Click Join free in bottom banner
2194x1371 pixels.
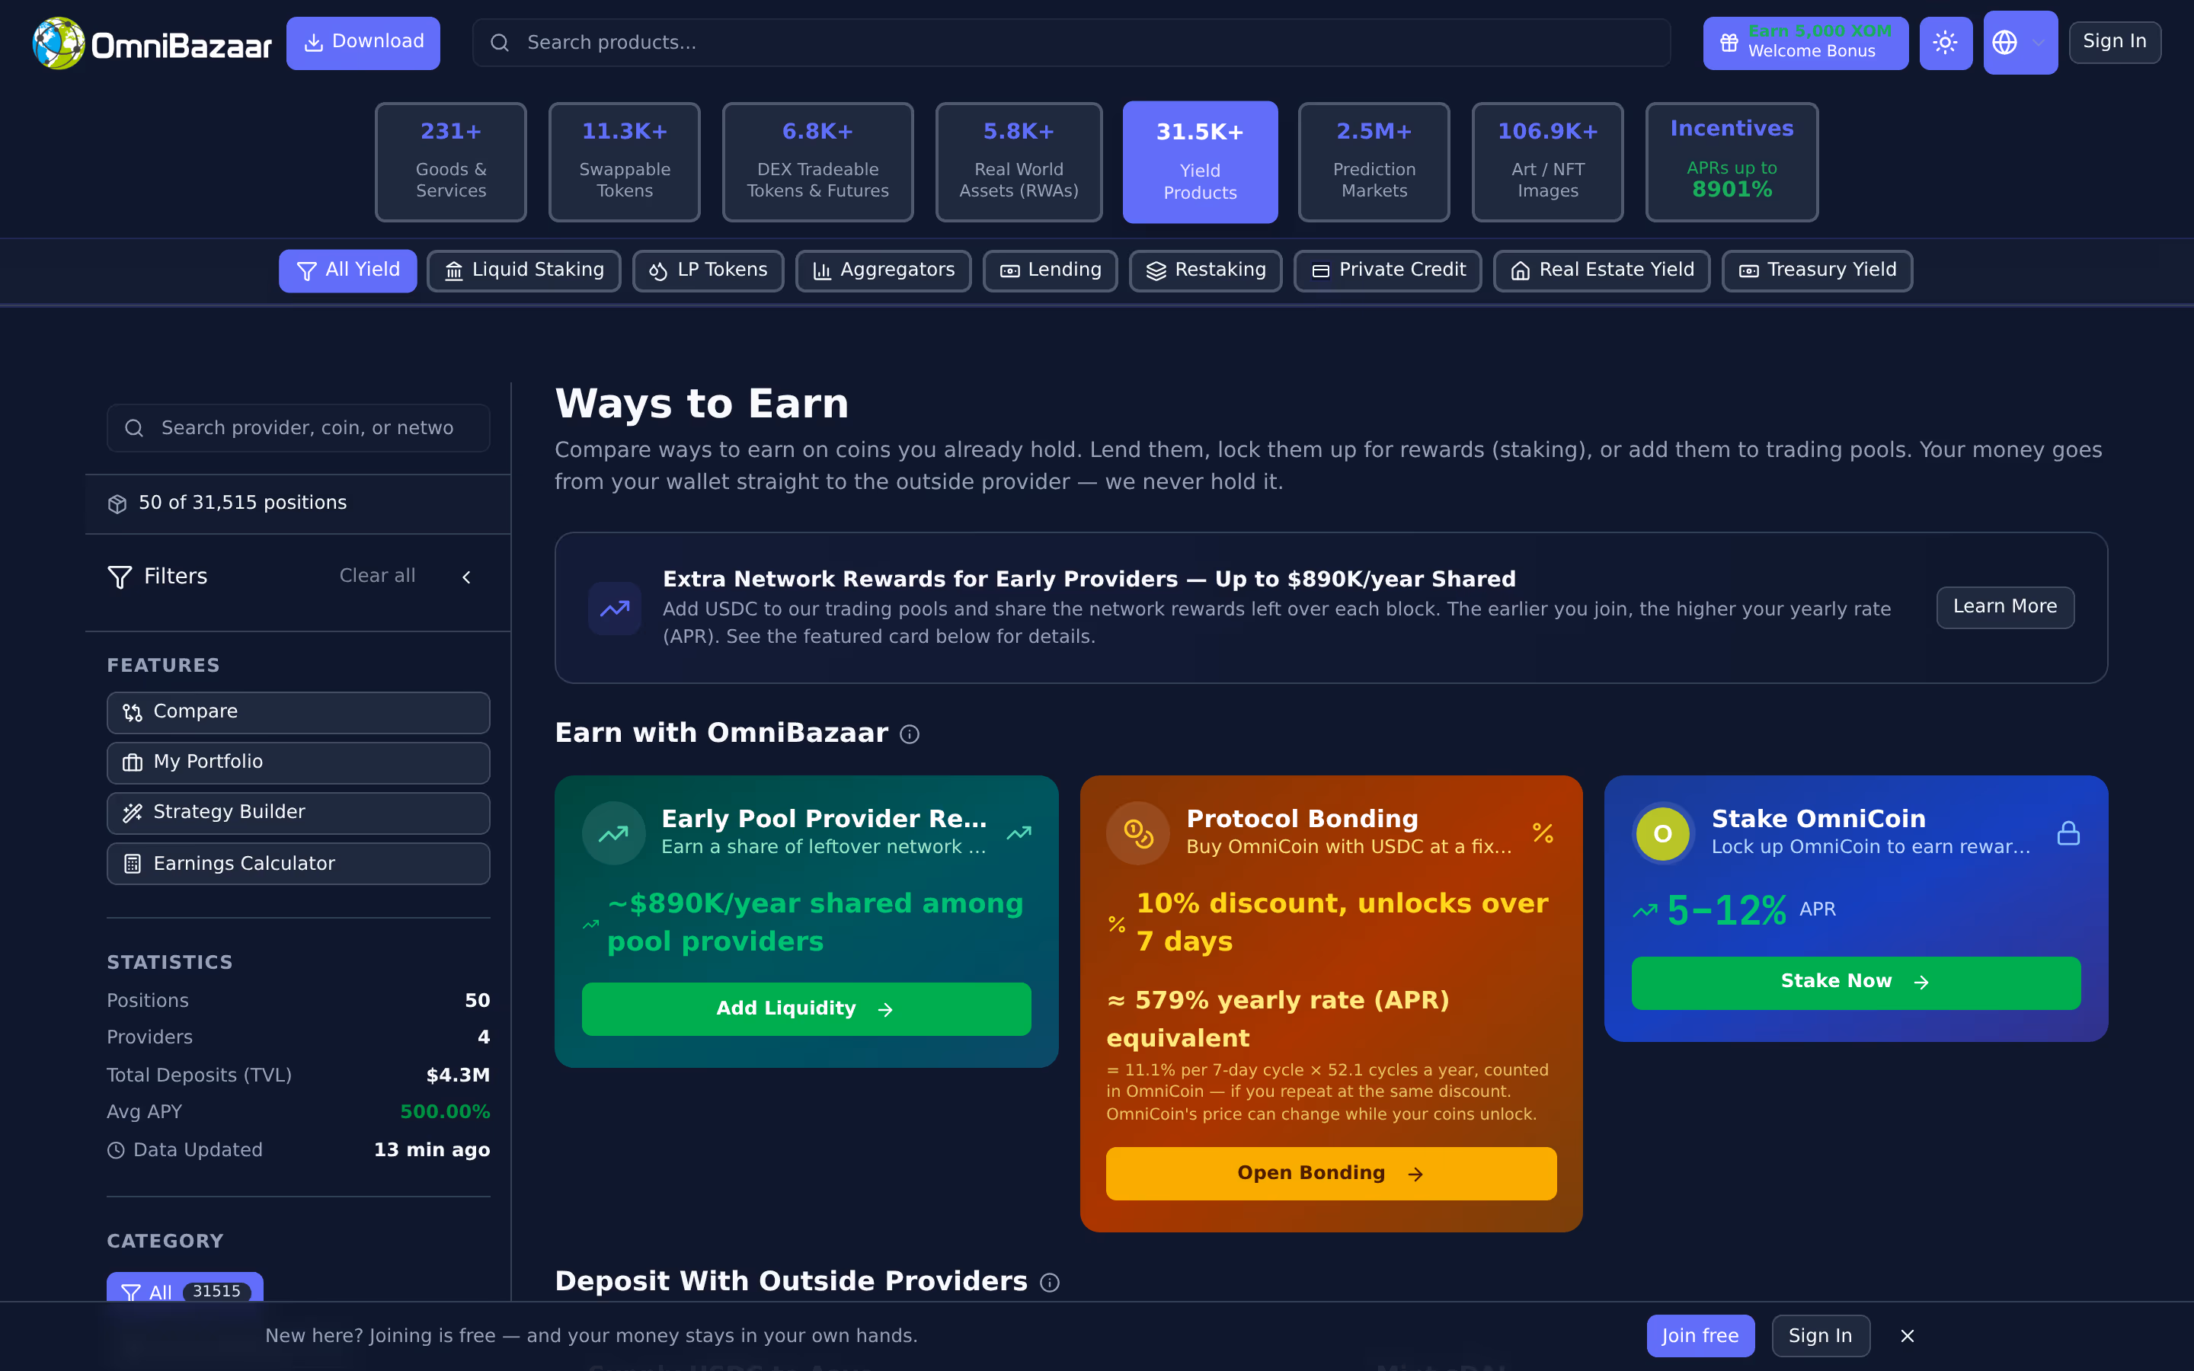[1700, 1337]
